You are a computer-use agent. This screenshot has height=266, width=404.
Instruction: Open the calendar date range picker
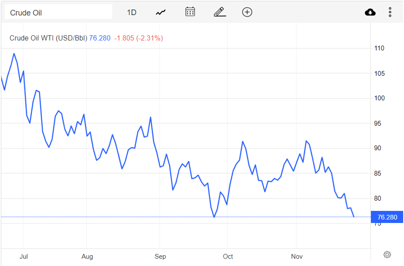pos(190,12)
